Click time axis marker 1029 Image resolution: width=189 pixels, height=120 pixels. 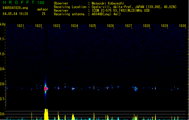click(164, 25)
